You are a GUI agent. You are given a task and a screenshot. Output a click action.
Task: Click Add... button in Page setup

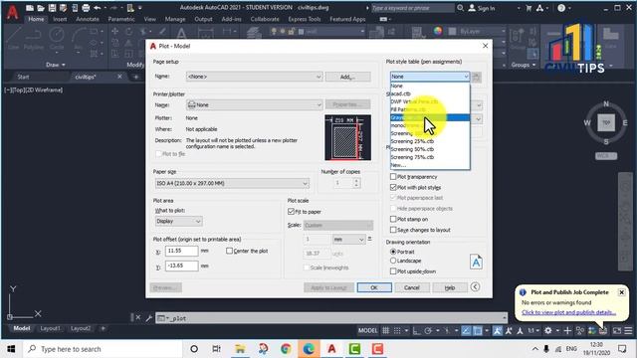click(347, 77)
